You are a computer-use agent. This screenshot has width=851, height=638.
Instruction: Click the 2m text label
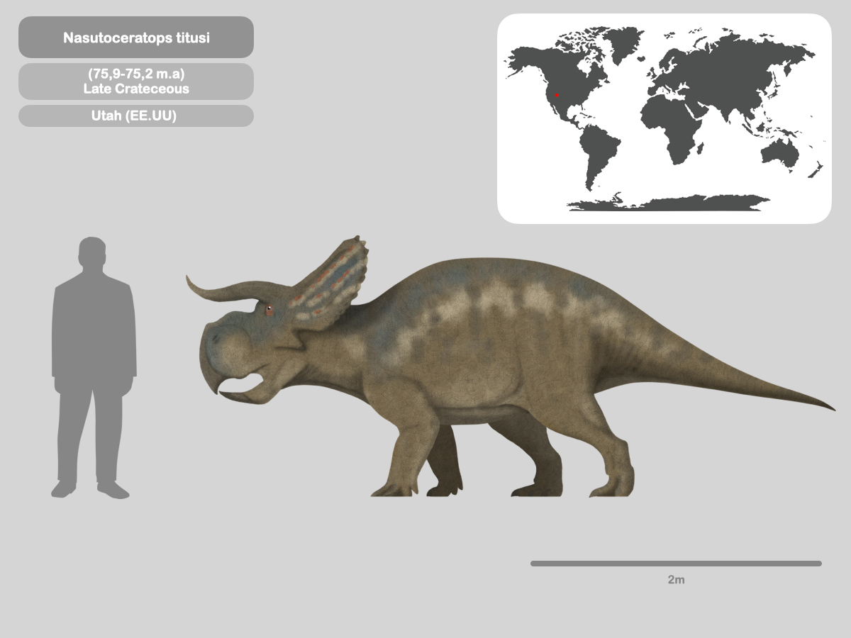click(677, 578)
